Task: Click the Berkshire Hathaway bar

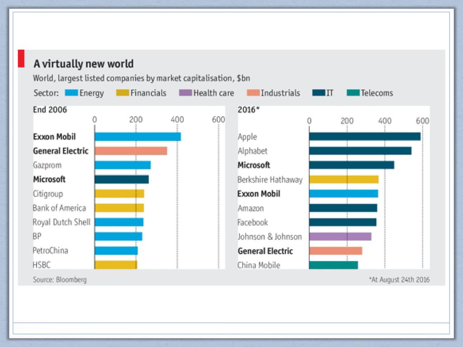Action: [344, 179]
